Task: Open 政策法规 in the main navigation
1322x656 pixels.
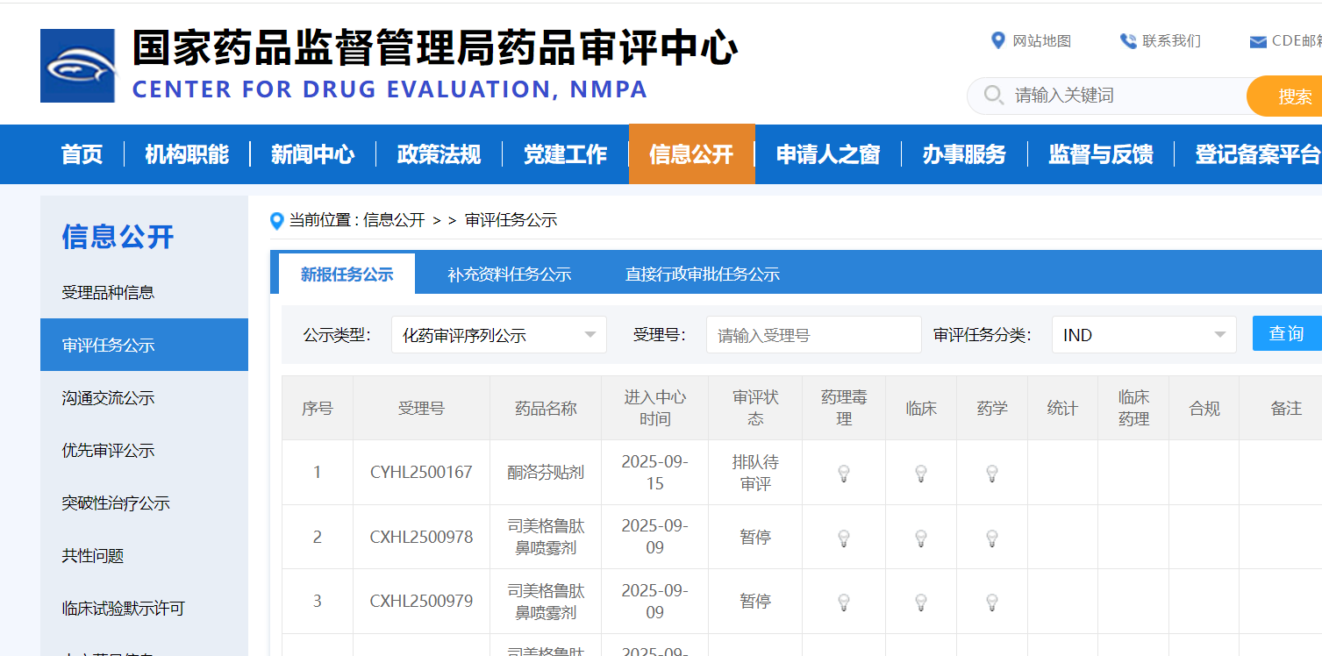Action: coord(439,154)
